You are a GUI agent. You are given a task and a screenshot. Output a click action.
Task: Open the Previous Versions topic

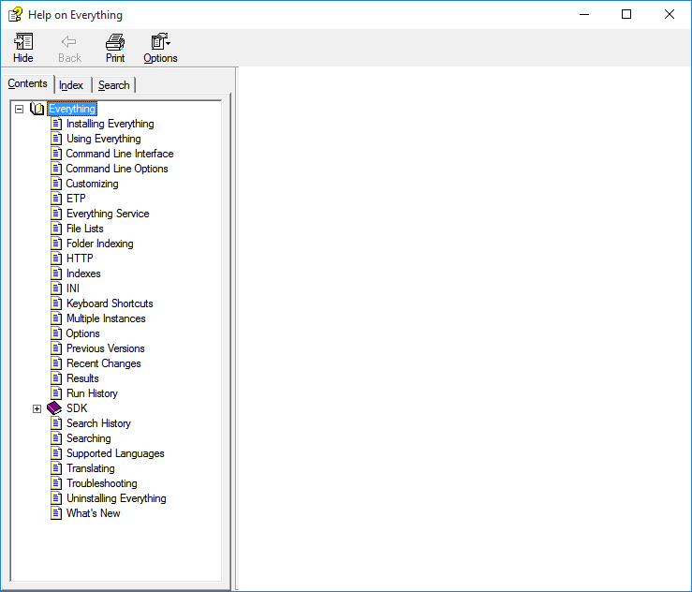[106, 348]
